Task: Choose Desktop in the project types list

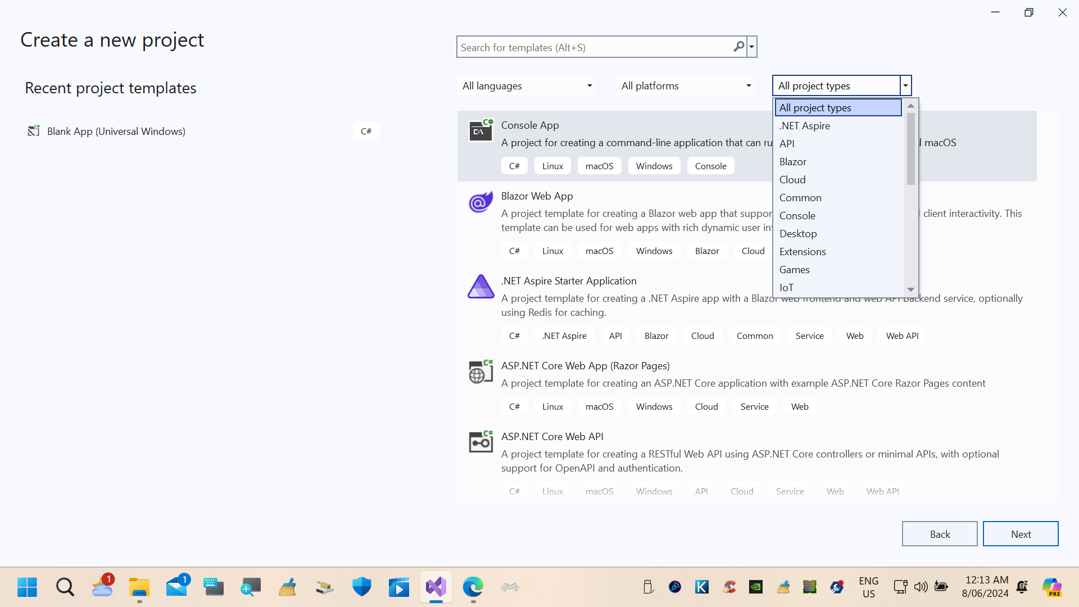Action: coord(798,234)
